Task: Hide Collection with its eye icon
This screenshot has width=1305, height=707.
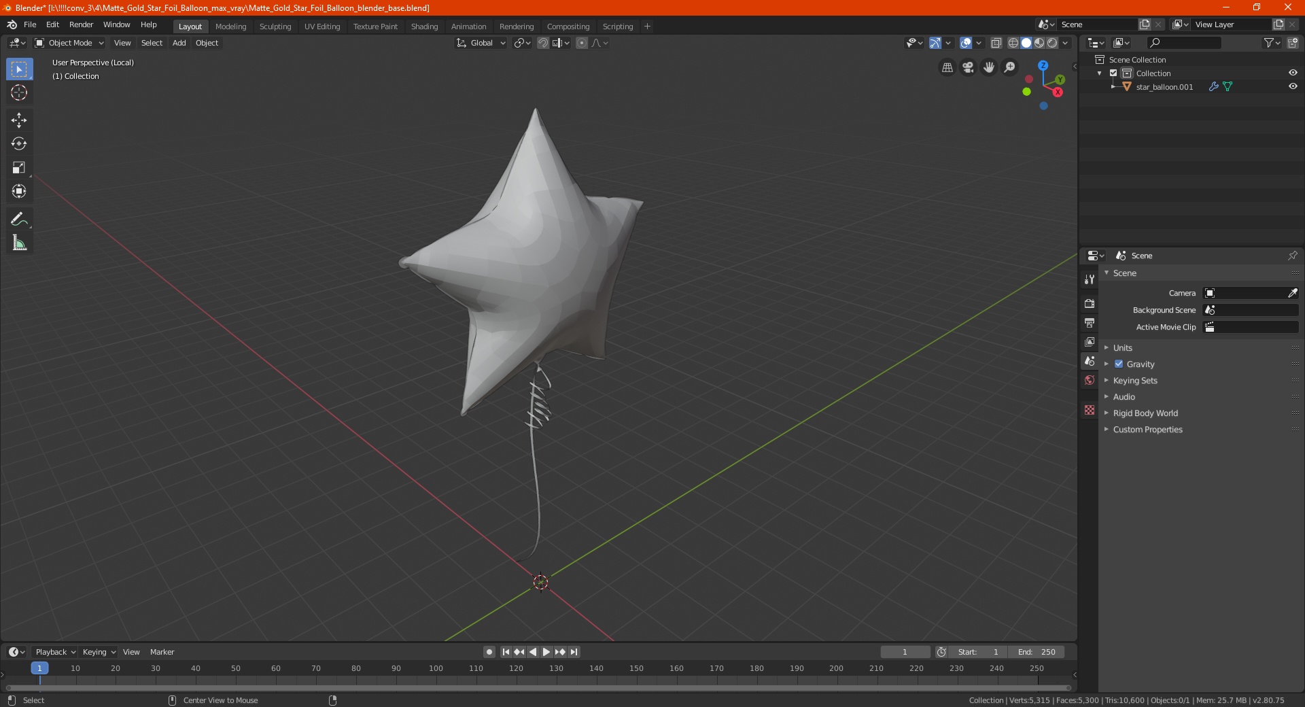Action: (1293, 73)
